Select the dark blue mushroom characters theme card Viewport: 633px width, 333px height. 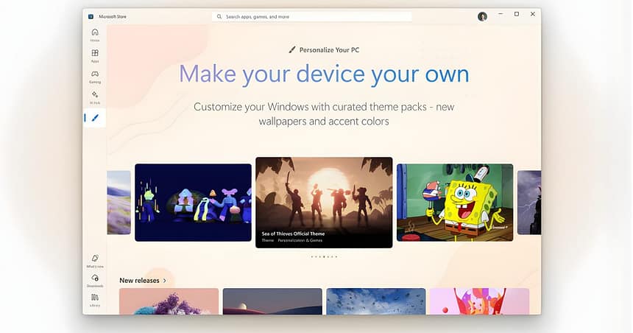click(x=193, y=203)
